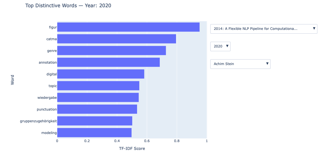
Task: Click the 'gruppenzugehörigkeit' bar
Action: pos(94,121)
